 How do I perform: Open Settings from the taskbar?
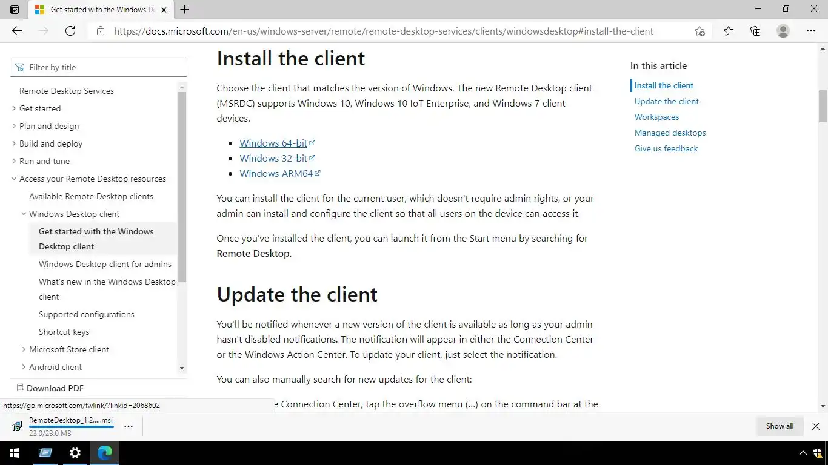(x=75, y=453)
